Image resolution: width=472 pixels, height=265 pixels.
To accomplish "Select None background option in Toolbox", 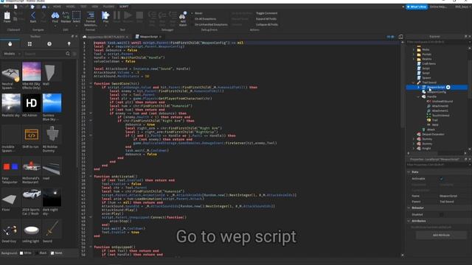I will pyautogui.click(x=57, y=253).
